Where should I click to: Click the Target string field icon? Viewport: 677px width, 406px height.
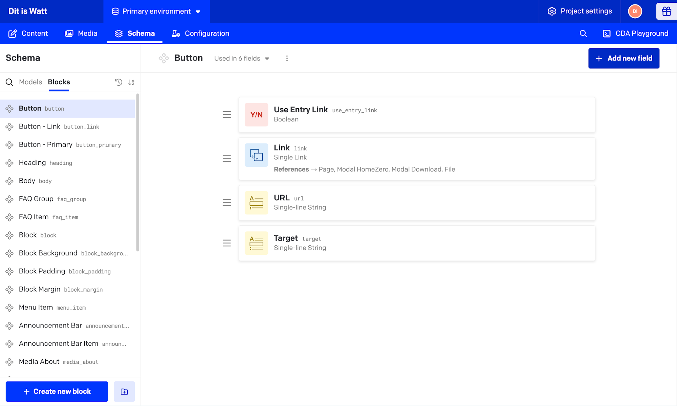(256, 243)
